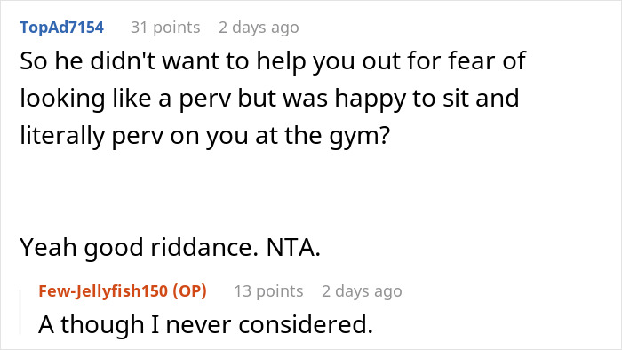
Task: Open the top comment's 2 days ago timestamp
Action: tap(259, 28)
